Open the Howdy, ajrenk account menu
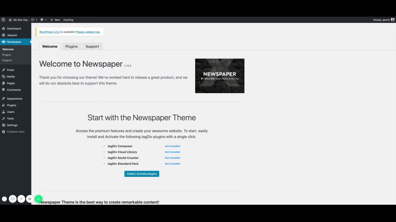 tap(384, 20)
